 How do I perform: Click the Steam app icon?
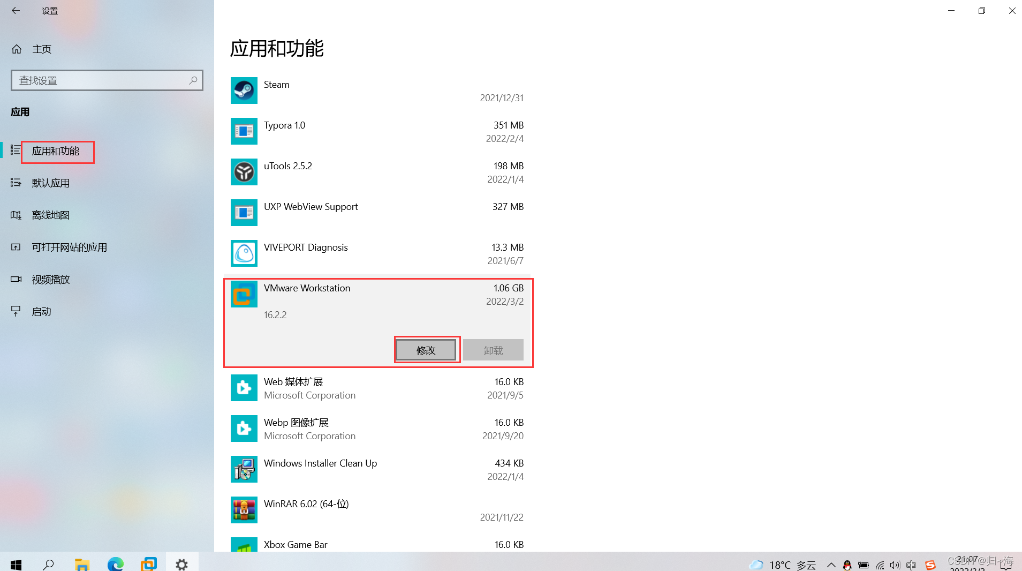244,91
